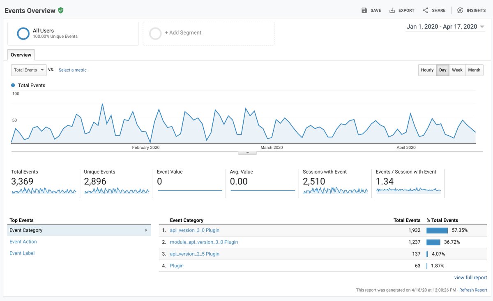This screenshot has width=493, height=301.
Task: Click the Select a metric link
Action: pos(73,70)
